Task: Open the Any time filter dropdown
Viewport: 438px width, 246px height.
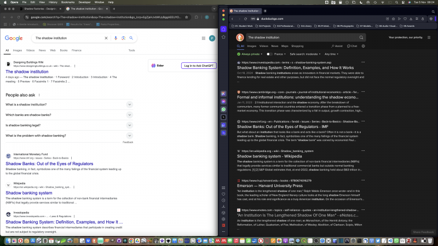Action: (332, 54)
